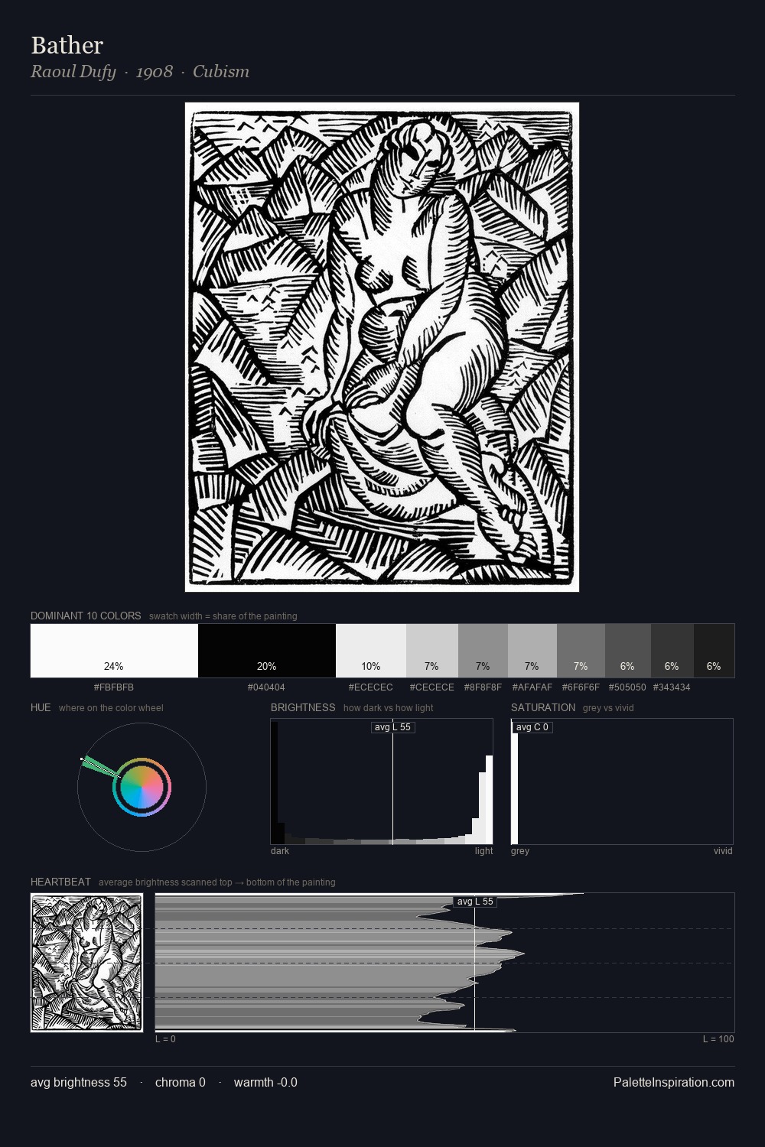Click the '20%' share value
Image resolution: width=765 pixels, height=1147 pixels.
coord(267,666)
